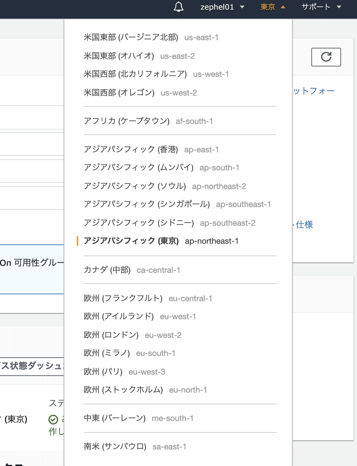Select 南米 (サンパウロ) region

click(135, 447)
